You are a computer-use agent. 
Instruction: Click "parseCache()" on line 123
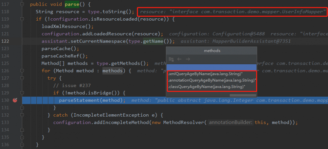[x=59, y=49]
